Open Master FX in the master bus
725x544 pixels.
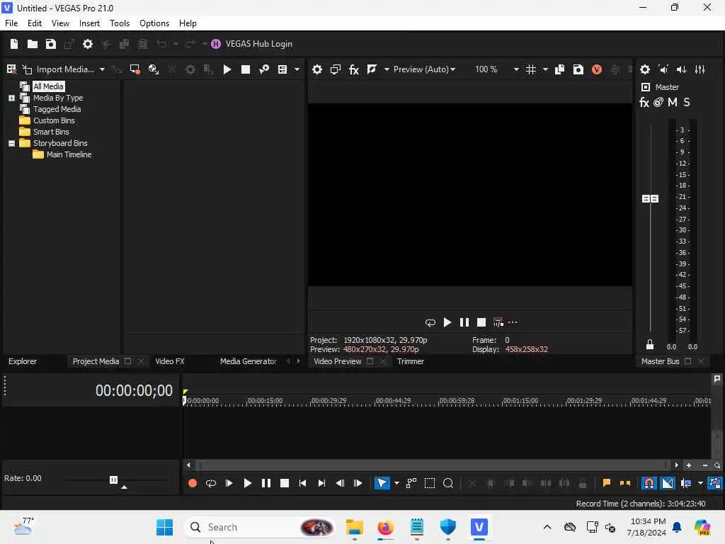[x=644, y=102]
